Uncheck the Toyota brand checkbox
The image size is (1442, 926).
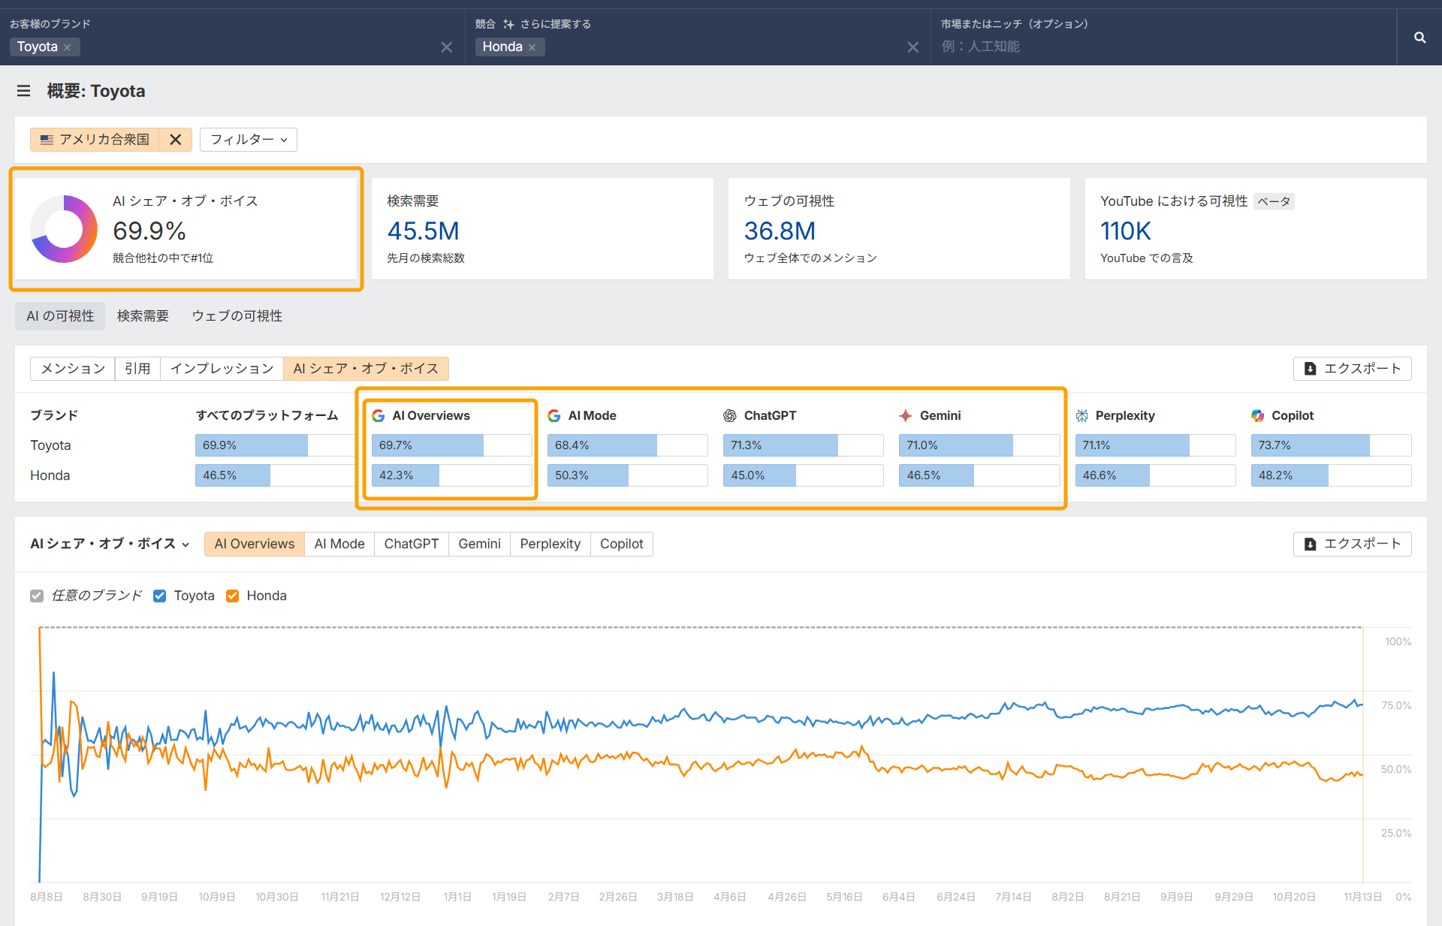[x=159, y=596]
